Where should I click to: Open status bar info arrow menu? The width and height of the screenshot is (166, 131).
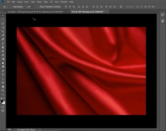pyautogui.click(x=40, y=130)
